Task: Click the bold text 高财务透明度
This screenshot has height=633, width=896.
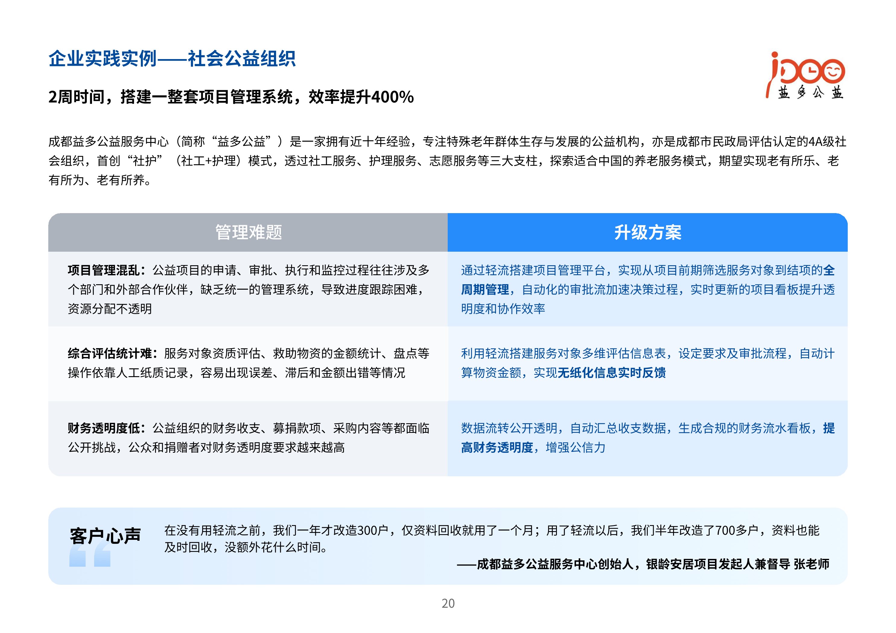Action: (x=497, y=447)
